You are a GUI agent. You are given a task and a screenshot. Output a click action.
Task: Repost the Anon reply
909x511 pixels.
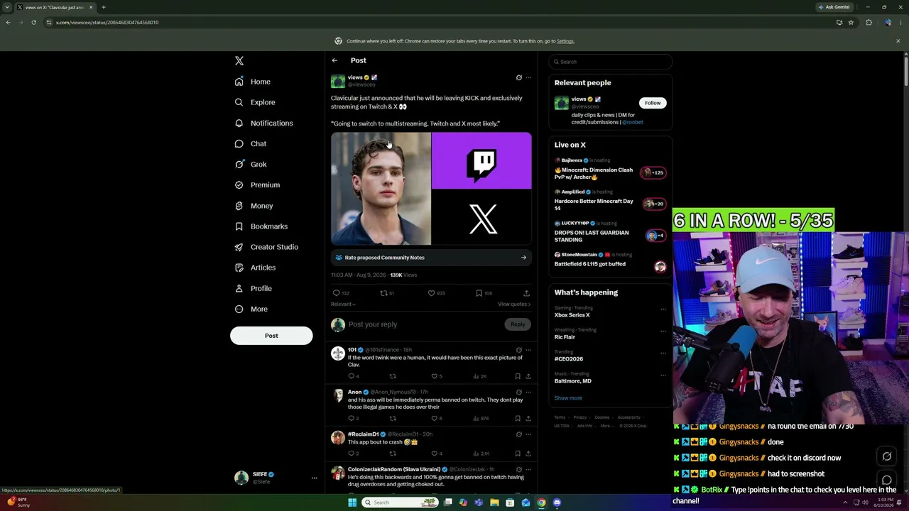click(x=392, y=418)
